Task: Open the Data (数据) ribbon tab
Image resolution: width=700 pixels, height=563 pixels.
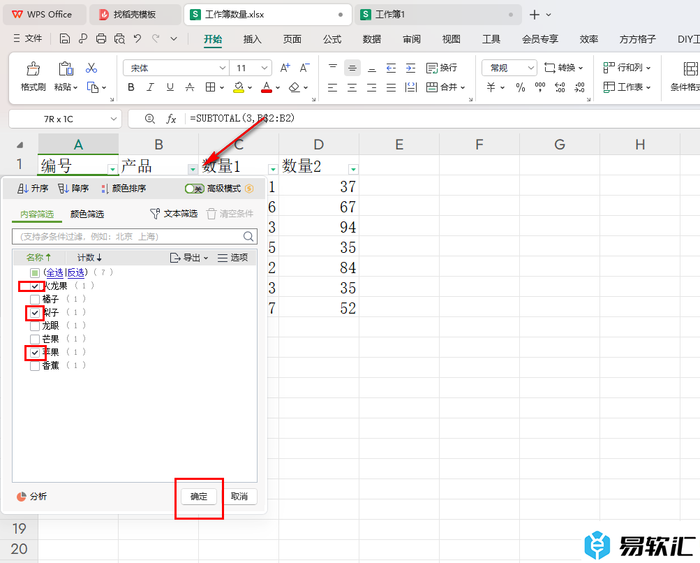Action: coord(372,39)
